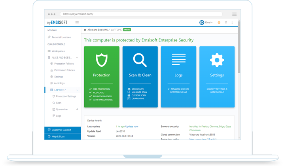
Task: Click the Audit logs list icon
Action: pos(52,83)
